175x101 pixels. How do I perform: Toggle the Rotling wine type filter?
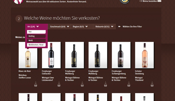[36, 36]
